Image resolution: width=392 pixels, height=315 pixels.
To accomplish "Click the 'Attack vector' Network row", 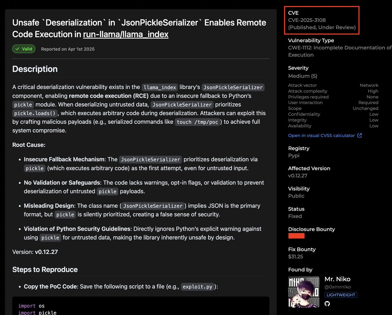I will coord(333,85).
